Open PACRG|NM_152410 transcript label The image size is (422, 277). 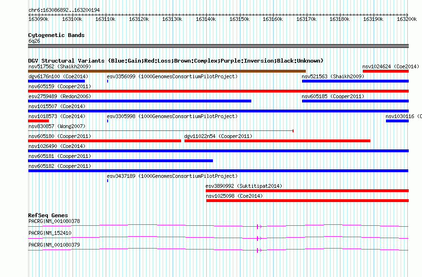[50, 233]
